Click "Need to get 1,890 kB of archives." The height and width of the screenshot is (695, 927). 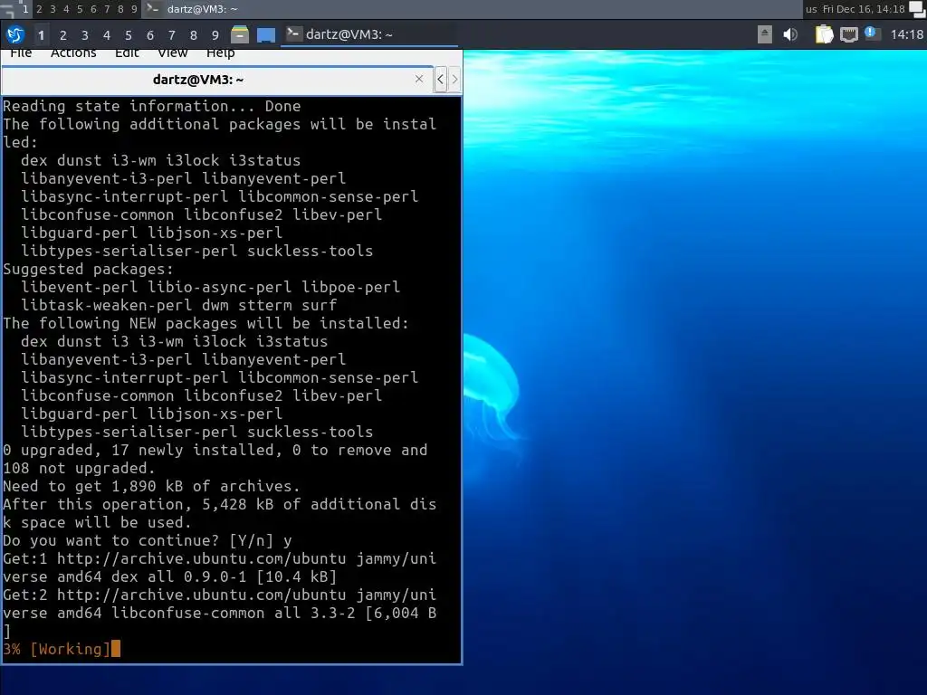click(x=151, y=486)
